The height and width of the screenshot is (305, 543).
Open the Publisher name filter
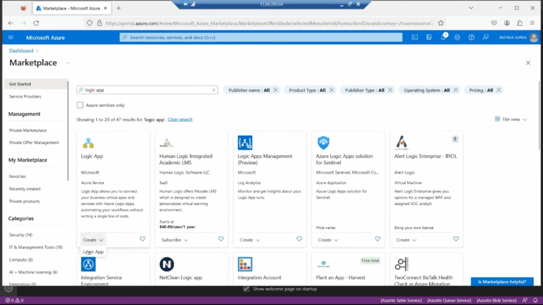249,90
